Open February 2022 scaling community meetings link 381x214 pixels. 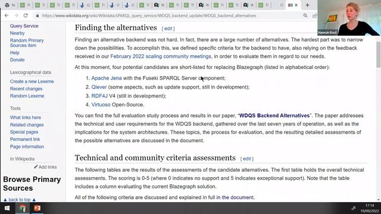(x=161, y=56)
